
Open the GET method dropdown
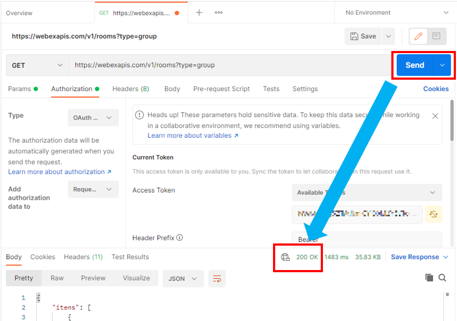(x=37, y=65)
